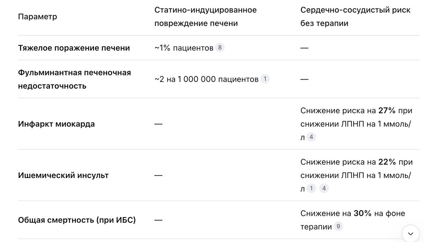The width and height of the screenshot is (424, 242).
Task: Select the Тяжелое поражение печени row label
Action: (74, 48)
